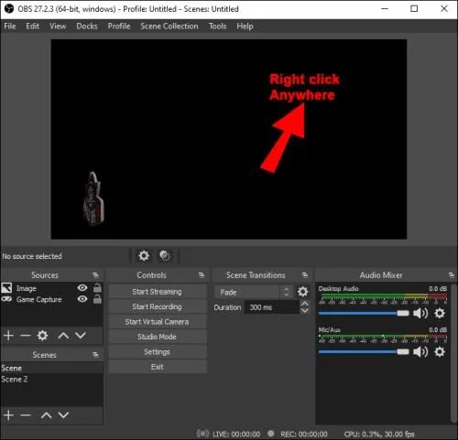Open scene transition properties gear
458x440 pixels.
pyautogui.click(x=302, y=292)
